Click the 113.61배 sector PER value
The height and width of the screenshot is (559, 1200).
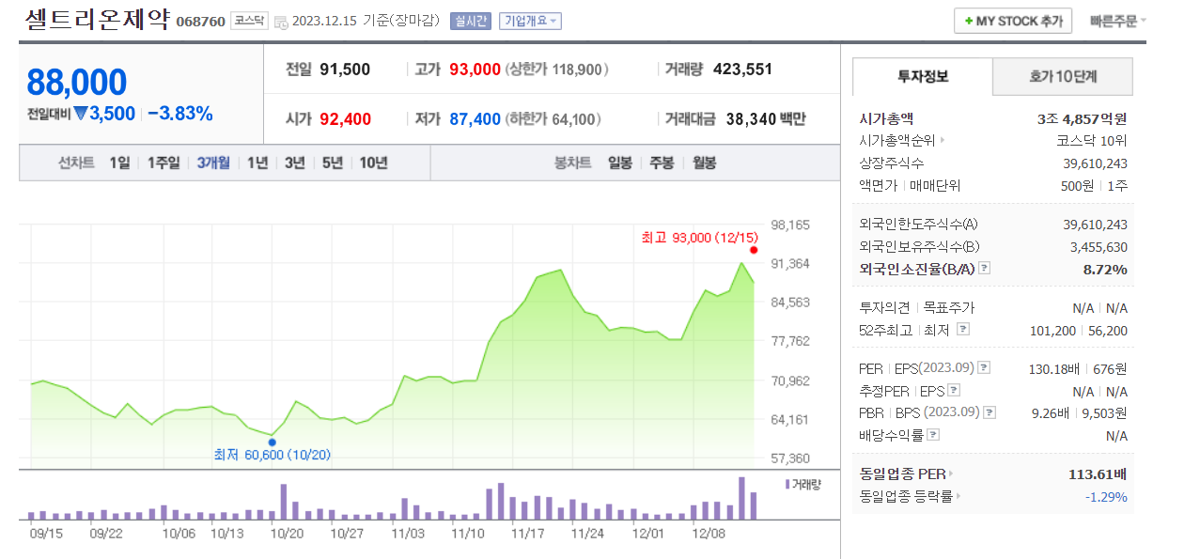pos(1098,474)
